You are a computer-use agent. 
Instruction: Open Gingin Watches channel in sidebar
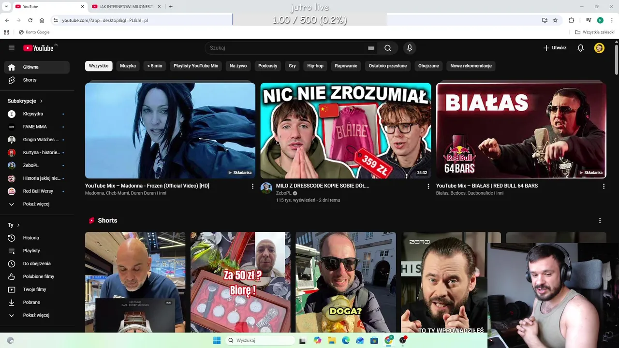37,140
